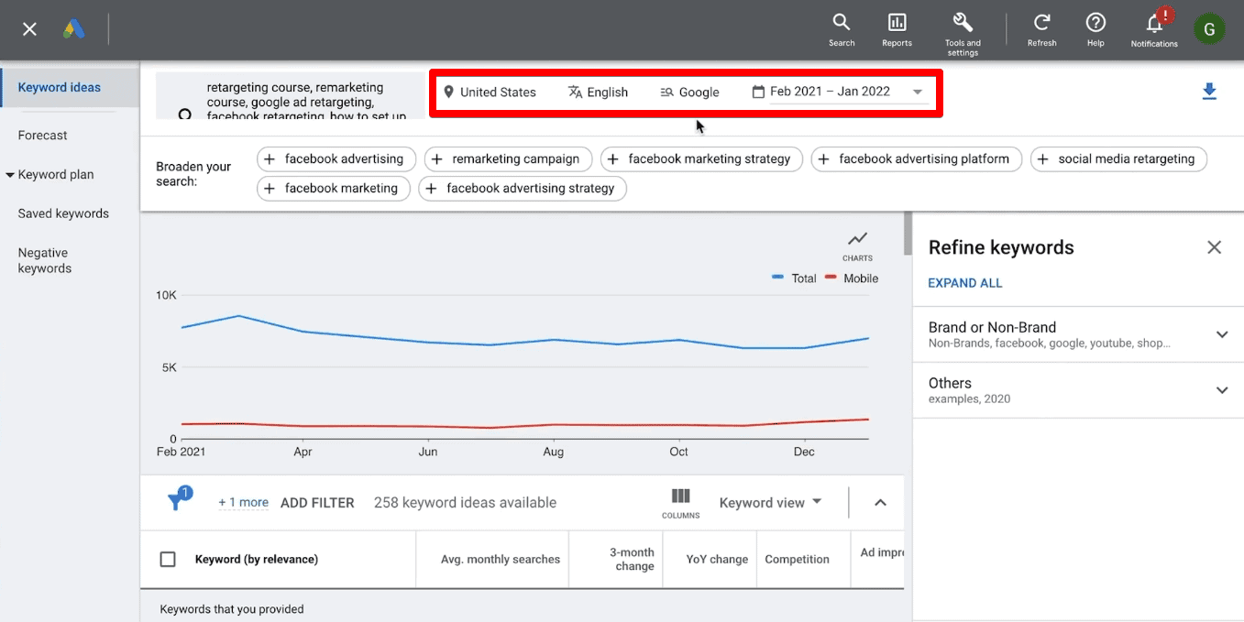Screen dimensions: 1244x622
Task: Open the Keyword view dropdown
Action: 769,502
